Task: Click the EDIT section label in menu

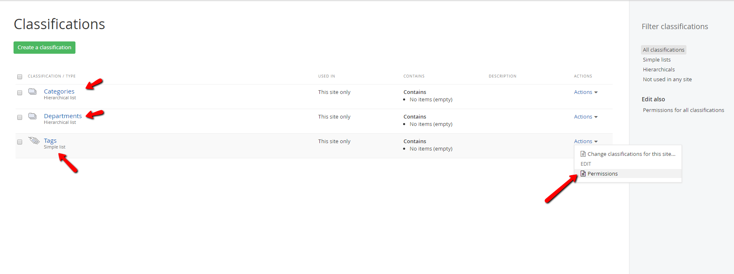Action: [x=586, y=164]
